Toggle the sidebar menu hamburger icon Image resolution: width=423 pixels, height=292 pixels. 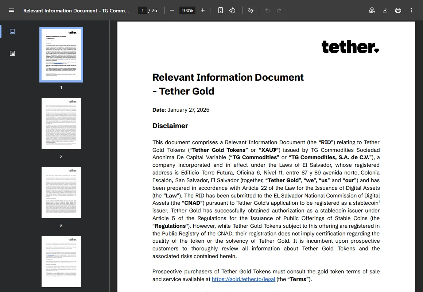pyautogui.click(x=12, y=10)
